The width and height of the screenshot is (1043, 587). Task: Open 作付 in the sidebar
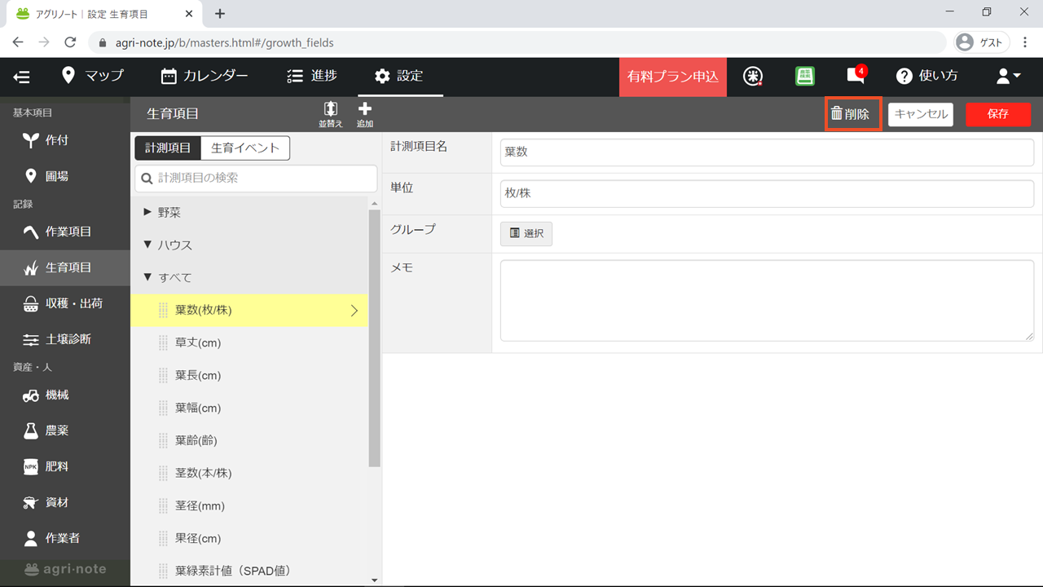[x=65, y=140]
